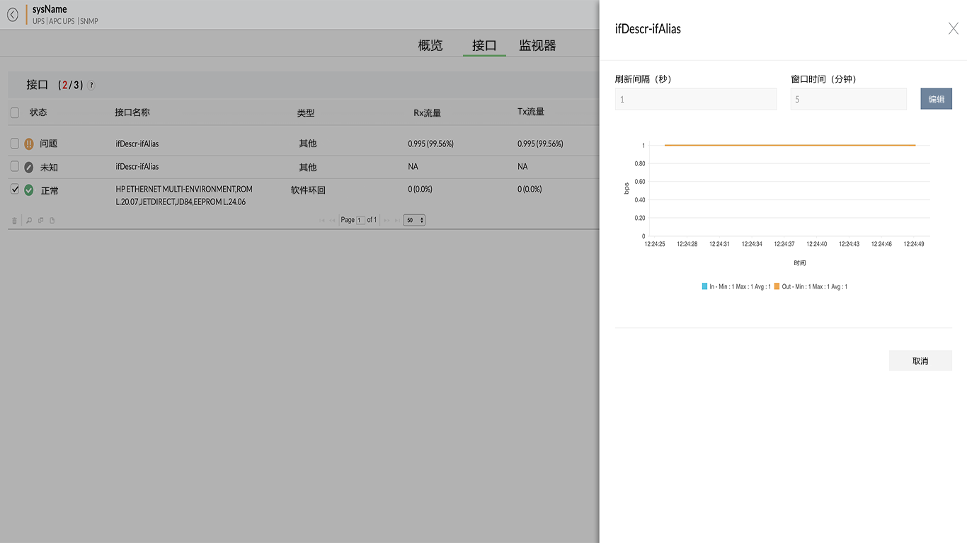Switch to the 概览 tab
The image size is (967, 543).
point(430,45)
